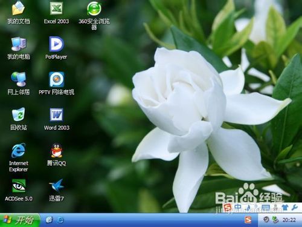The height and width of the screenshot is (227, 302).
Task: Click the 开始 Start button
Action: coord(20,220)
